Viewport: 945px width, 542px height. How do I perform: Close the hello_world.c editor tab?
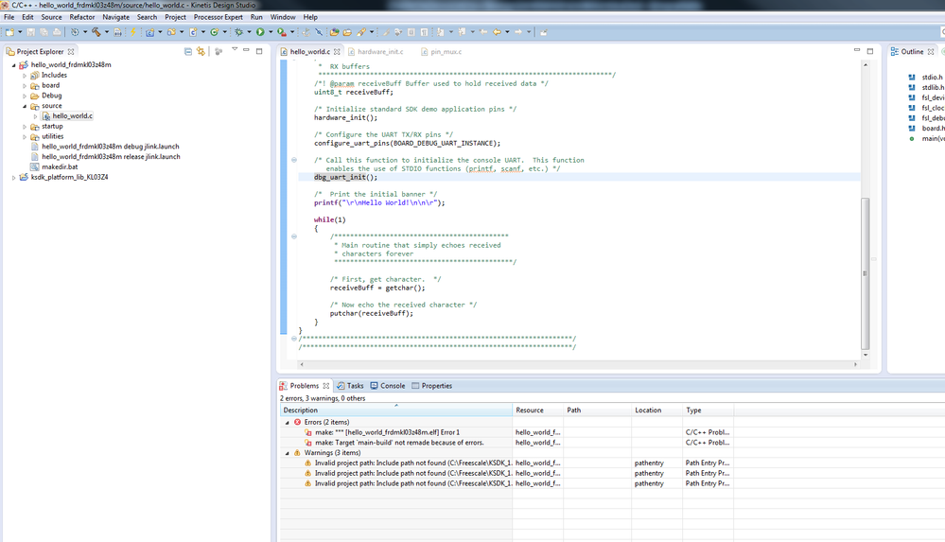337,52
